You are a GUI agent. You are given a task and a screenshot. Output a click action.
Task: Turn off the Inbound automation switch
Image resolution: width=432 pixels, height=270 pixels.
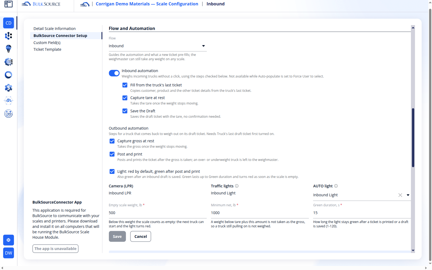tap(114, 73)
